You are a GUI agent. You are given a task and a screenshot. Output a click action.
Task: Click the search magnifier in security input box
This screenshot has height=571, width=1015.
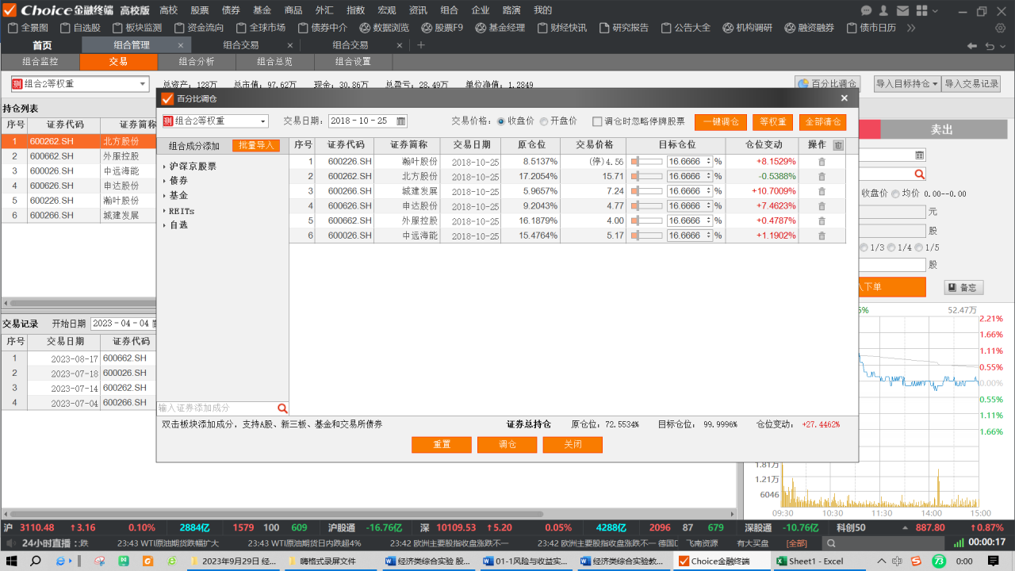click(x=282, y=408)
